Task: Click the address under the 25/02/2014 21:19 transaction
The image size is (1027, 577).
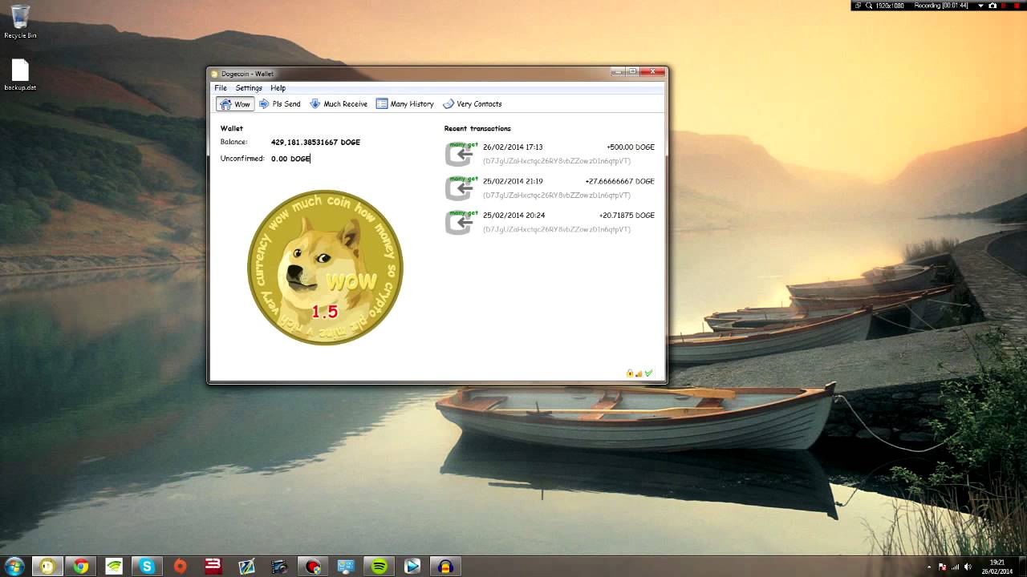Action: pos(557,196)
